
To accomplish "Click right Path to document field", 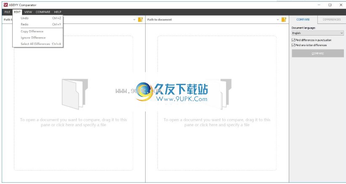I will pyautogui.click(x=211, y=20).
